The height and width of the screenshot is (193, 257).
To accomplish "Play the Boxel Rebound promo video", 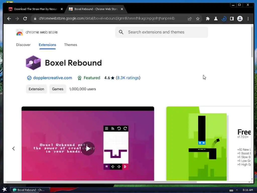I will 88,149.
